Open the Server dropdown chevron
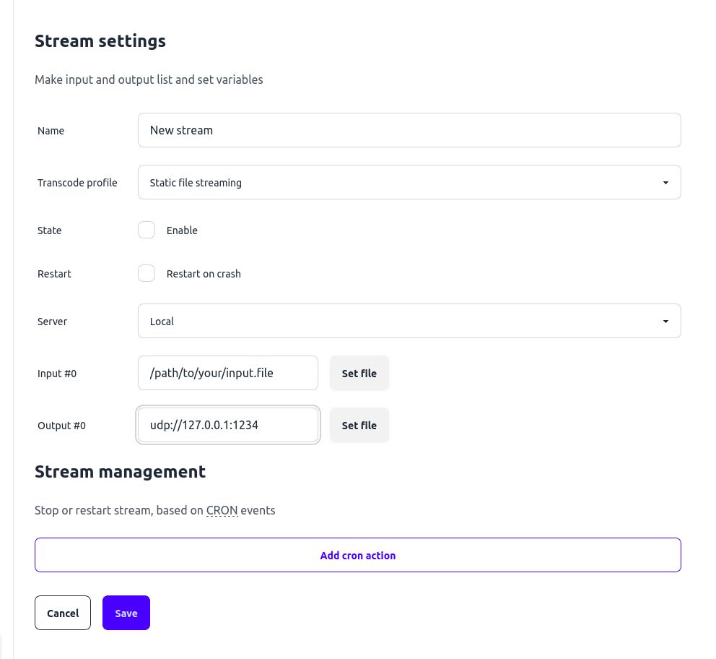The width and height of the screenshot is (716, 659). coord(665,321)
